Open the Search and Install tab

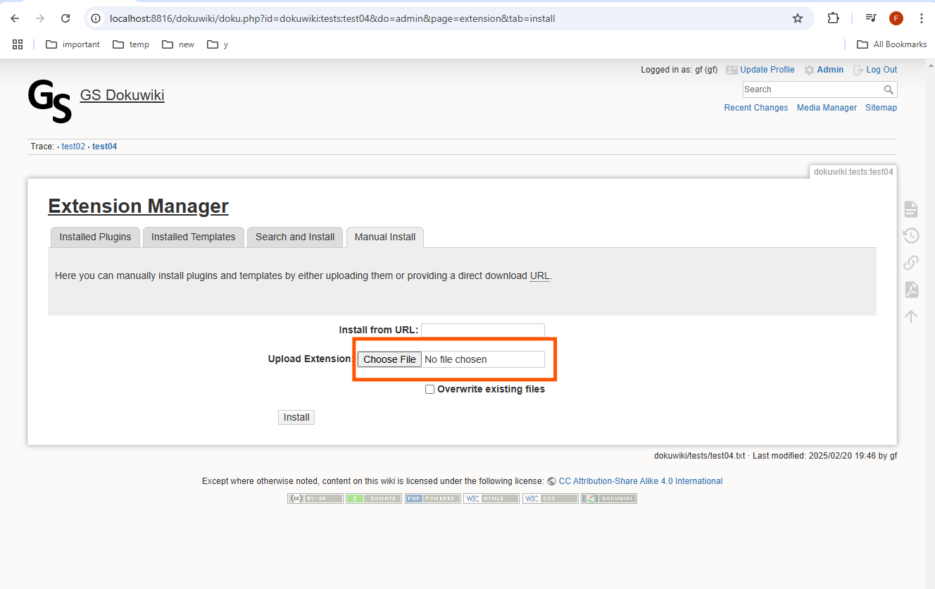coord(295,237)
